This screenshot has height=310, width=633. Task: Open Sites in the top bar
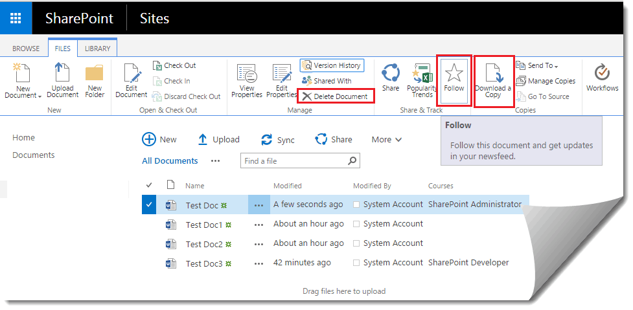click(154, 18)
